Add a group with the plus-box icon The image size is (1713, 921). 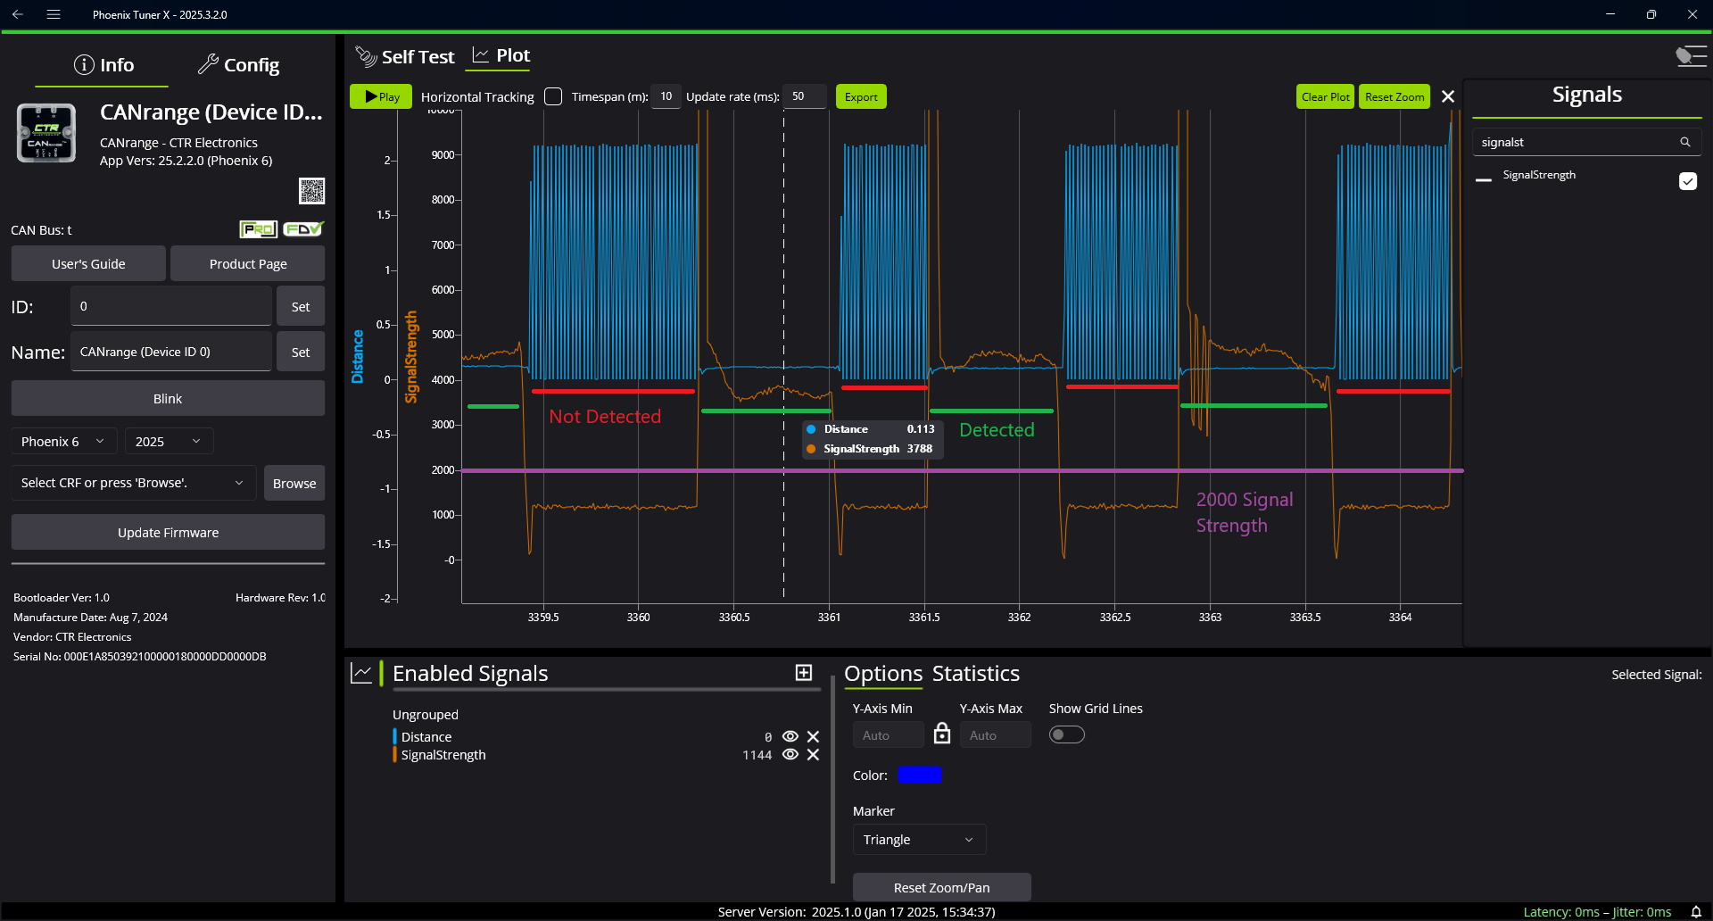[804, 673]
